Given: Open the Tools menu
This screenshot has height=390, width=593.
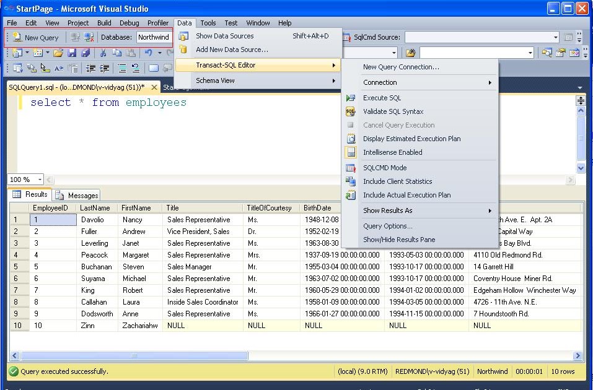Looking at the screenshot, I should pos(208,22).
